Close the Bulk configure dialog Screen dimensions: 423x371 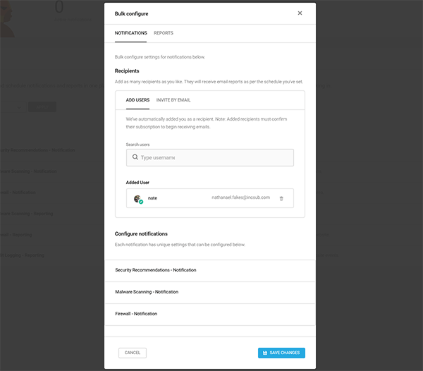pos(300,13)
